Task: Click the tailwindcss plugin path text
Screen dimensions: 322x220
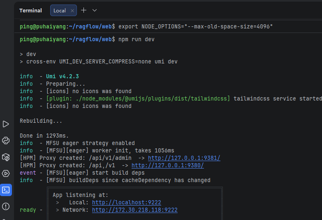Action: (x=138, y=98)
